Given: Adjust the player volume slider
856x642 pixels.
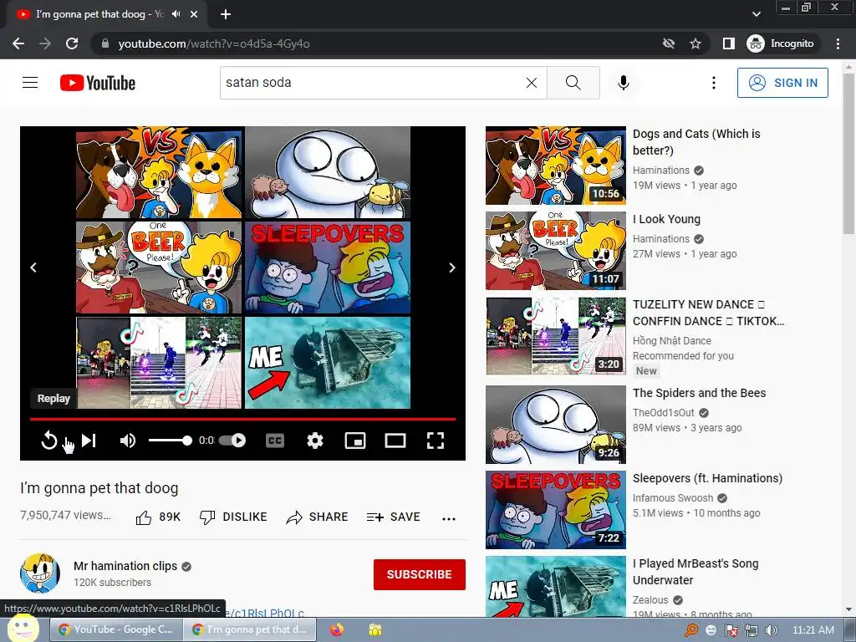Looking at the screenshot, I should pyautogui.click(x=171, y=440).
